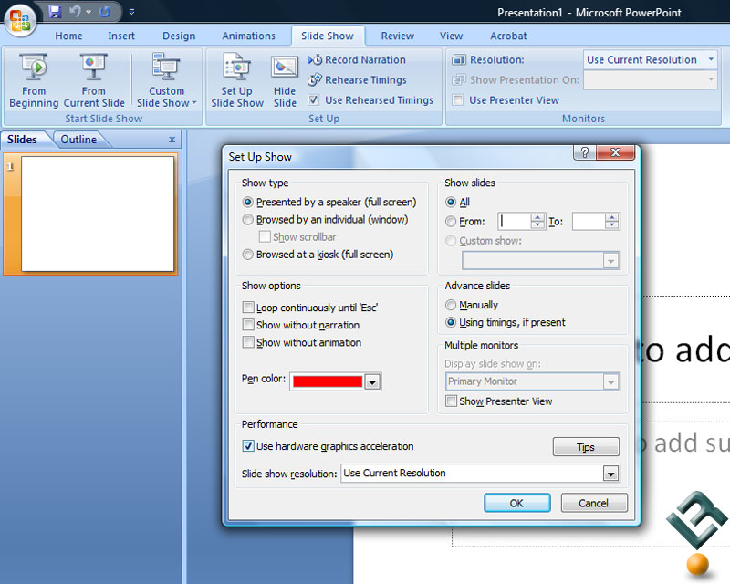Click the Help question mark in Set Up Show dialog

tap(585, 152)
